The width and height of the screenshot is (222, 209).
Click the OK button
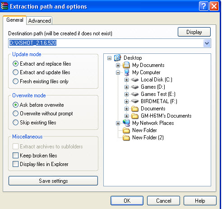coord(127,201)
